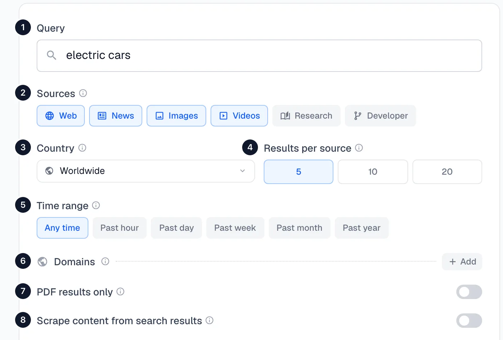503x340 pixels.
Task: Focus the Query field containing electric cars
Action: (x=259, y=56)
